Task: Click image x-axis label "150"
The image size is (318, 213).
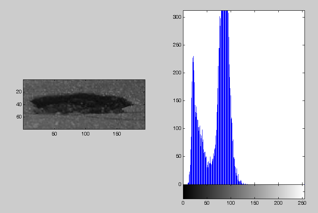Action: [117, 134]
